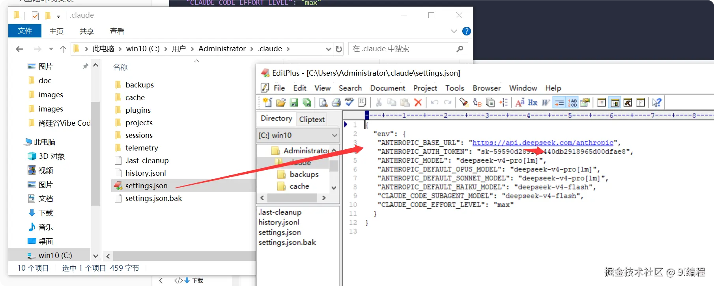Select the plugins folder in Explorer
The image size is (714, 286).
click(x=138, y=110)
